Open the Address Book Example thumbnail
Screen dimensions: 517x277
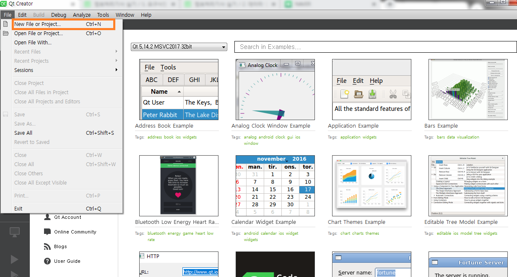(x=179, y=90)
